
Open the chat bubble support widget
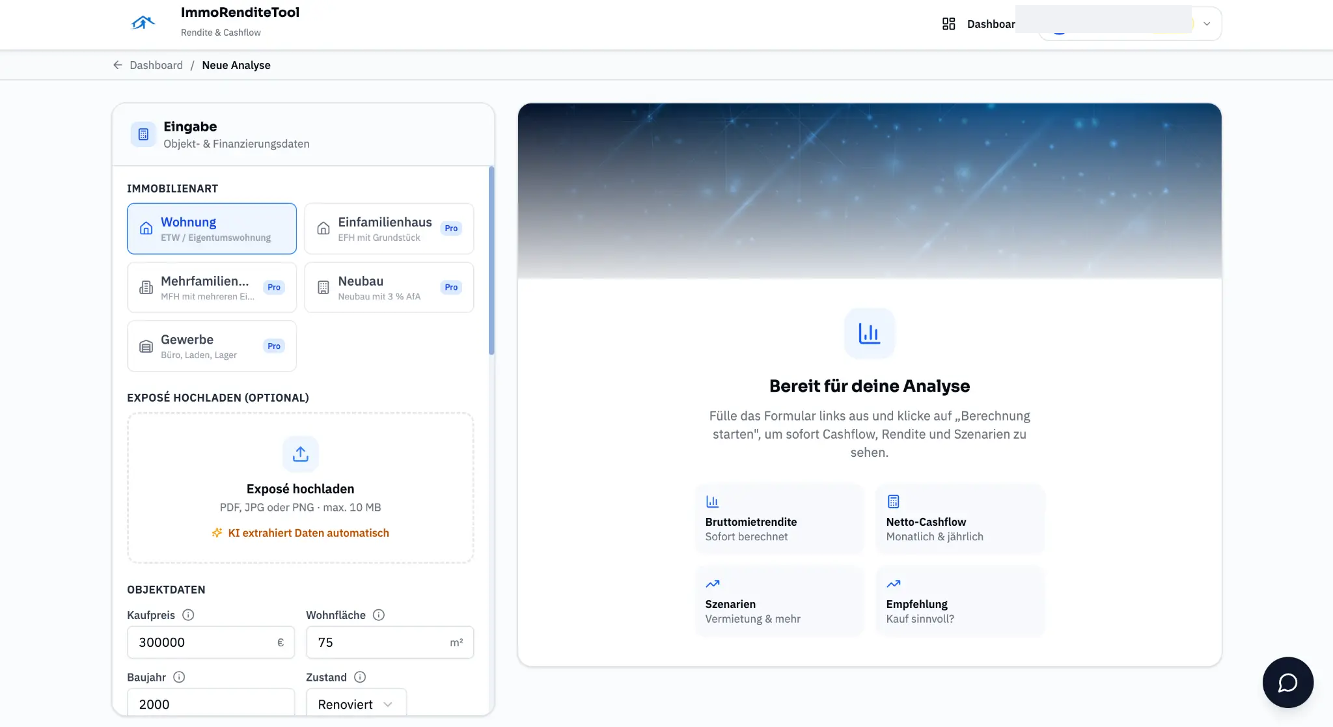[1287, 682]
